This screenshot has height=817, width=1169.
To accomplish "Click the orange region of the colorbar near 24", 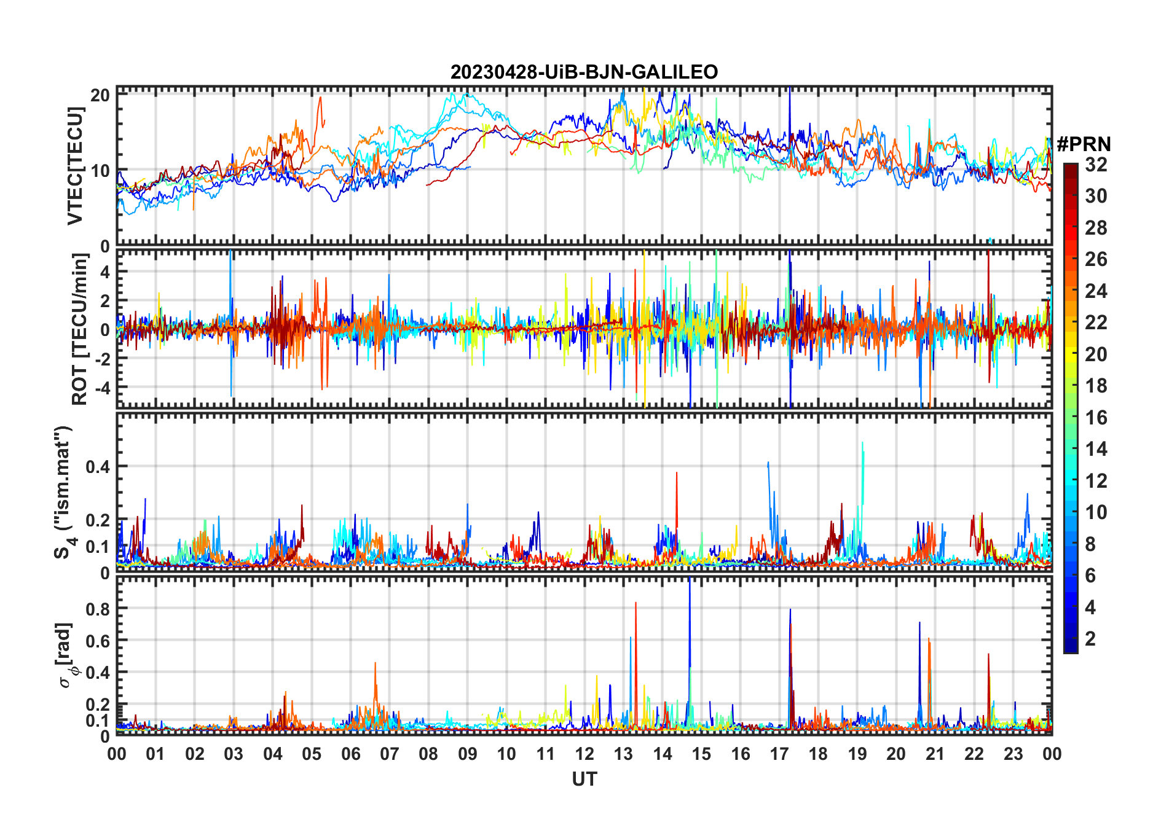I will pyautogui.click(x=1071, y=291).
